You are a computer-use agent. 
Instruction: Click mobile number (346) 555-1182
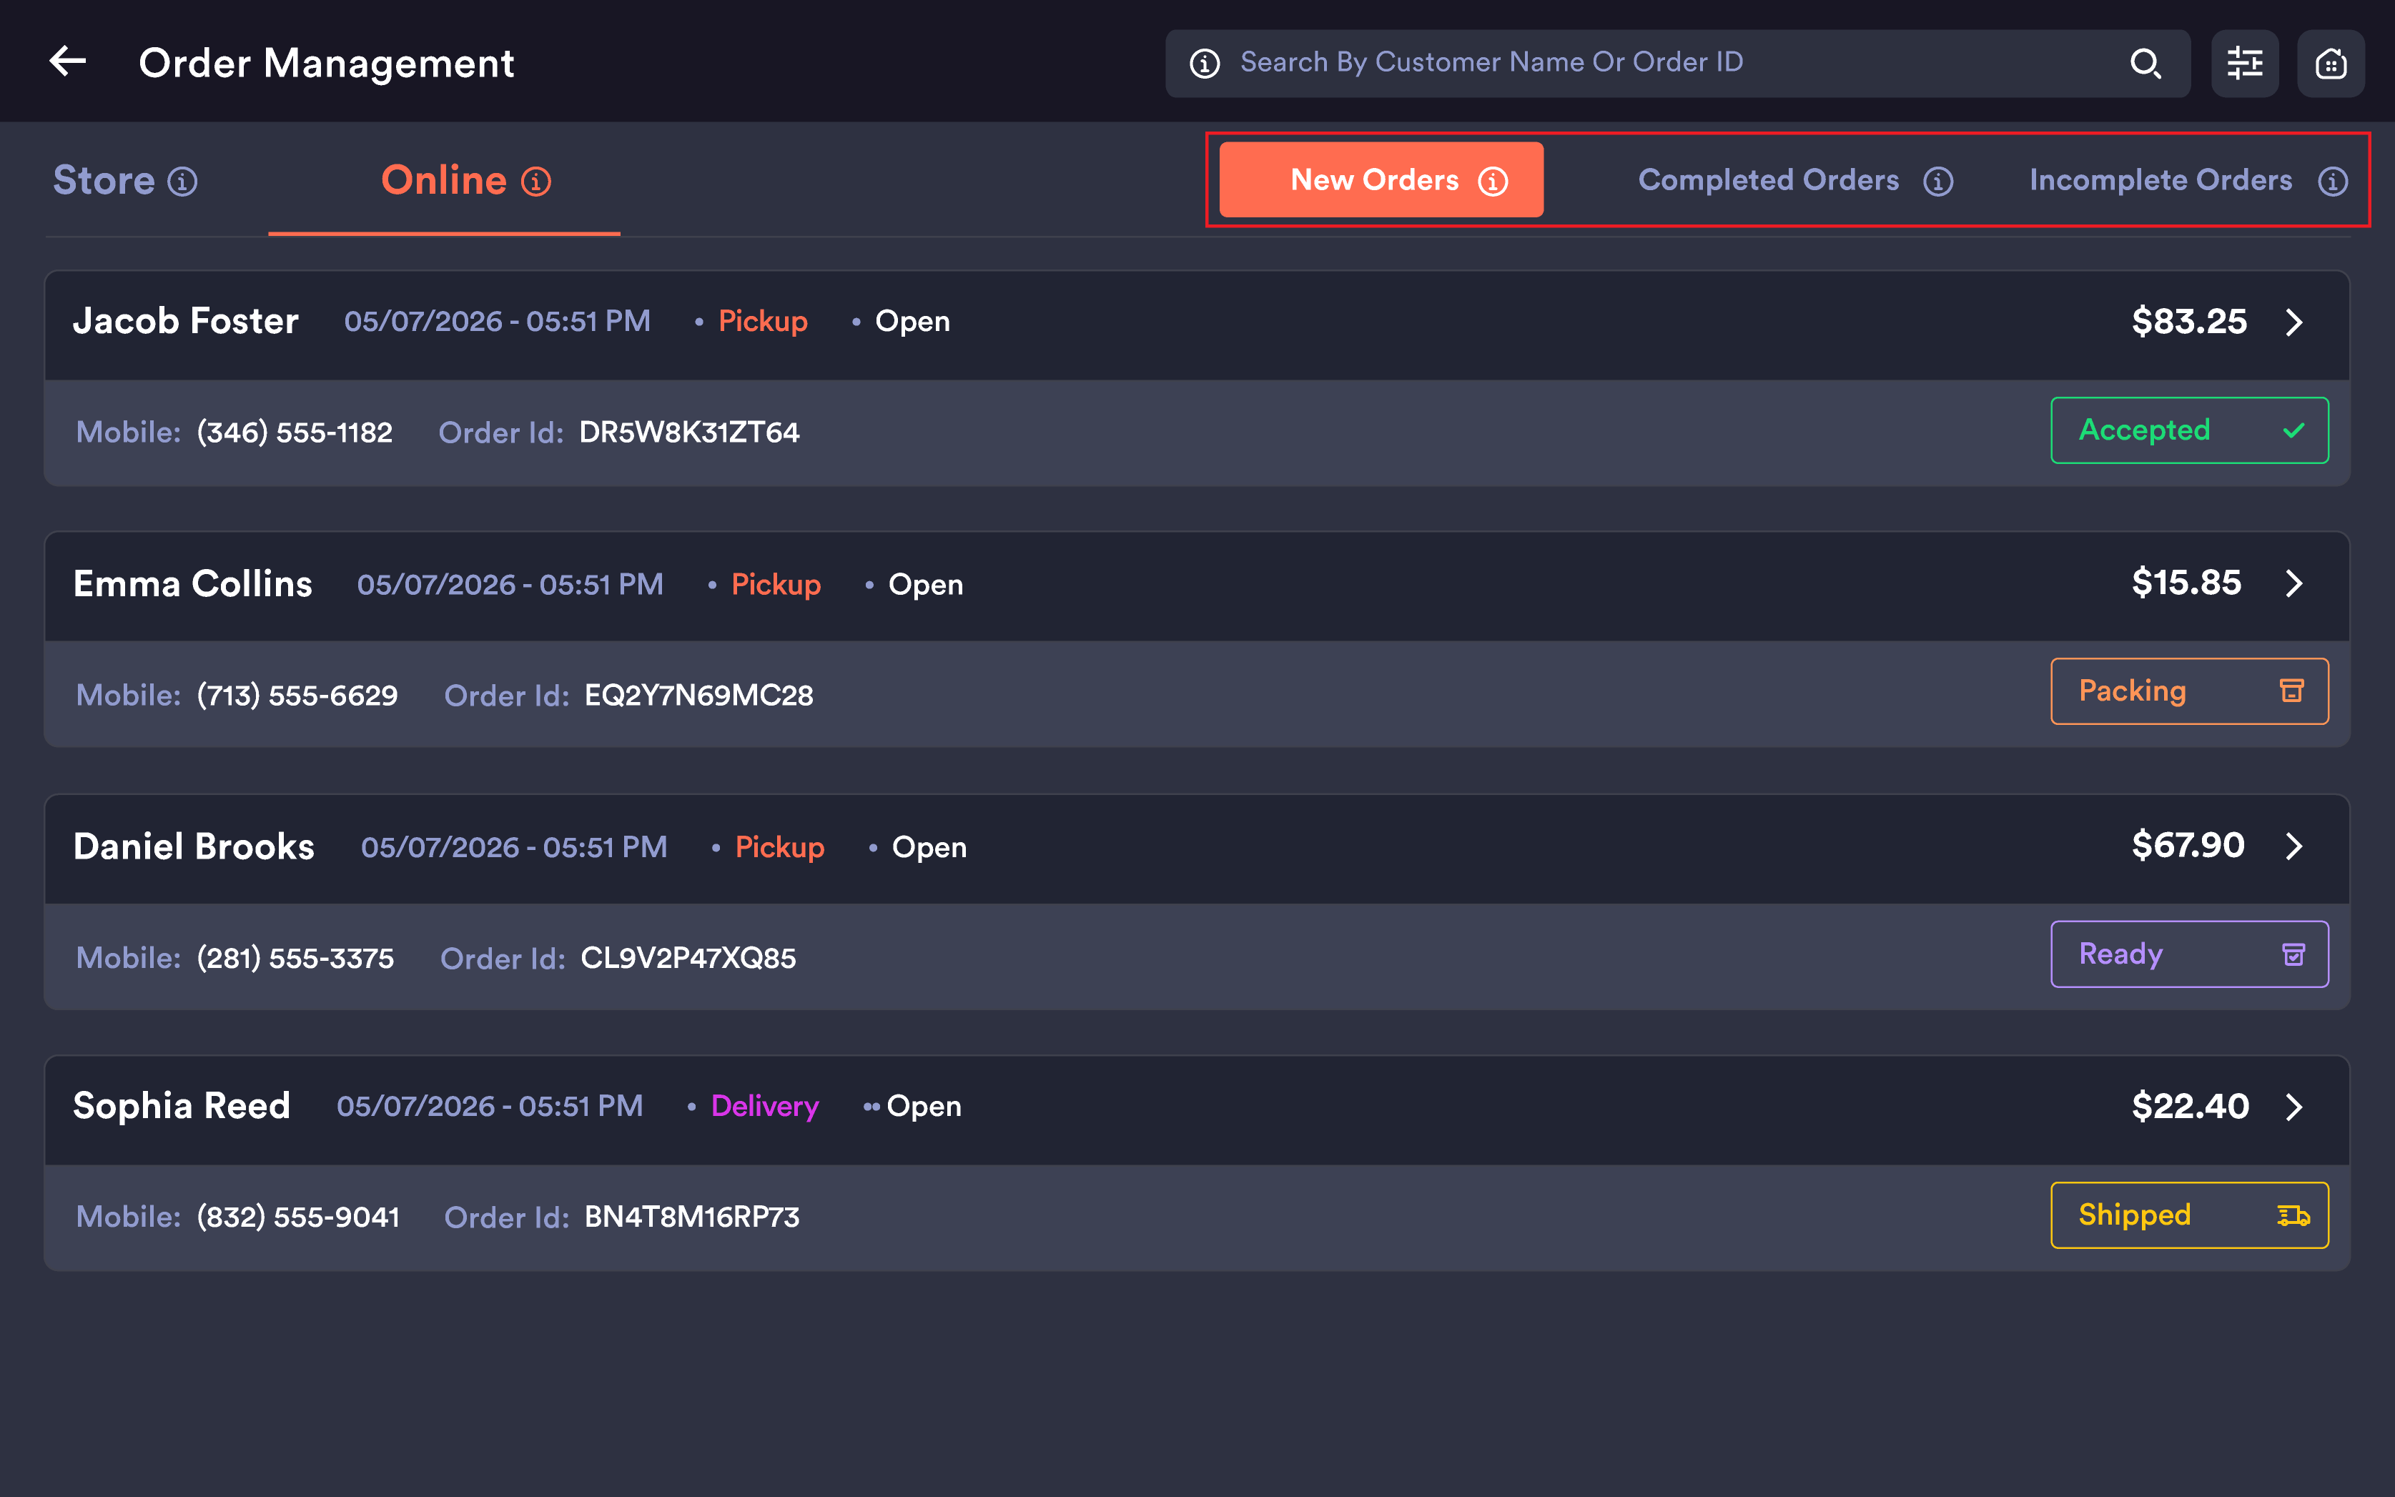(294, 433)
